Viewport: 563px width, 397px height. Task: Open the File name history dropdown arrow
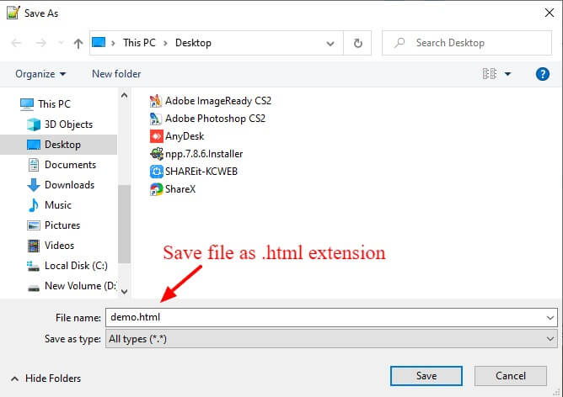pos(550,317)
